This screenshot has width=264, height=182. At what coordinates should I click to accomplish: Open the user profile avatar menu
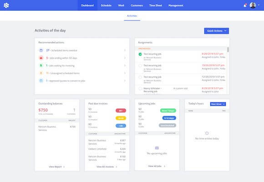(x=253, y=5)
